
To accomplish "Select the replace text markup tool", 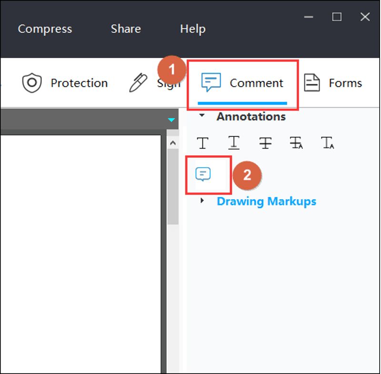I will pos(297,142).
